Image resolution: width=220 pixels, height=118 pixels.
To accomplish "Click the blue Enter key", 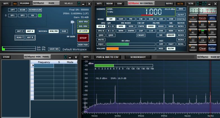I will point(212,48).
